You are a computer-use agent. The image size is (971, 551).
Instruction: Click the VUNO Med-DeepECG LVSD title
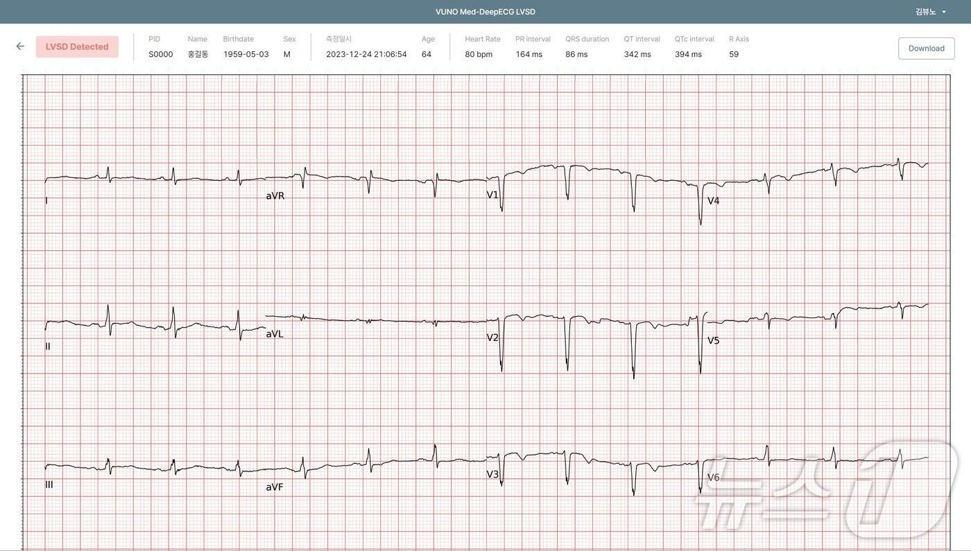click(486, 12)
